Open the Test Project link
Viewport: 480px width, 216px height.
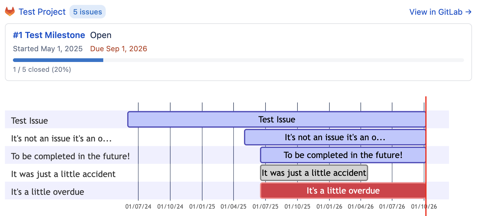[x=42, y=12]
